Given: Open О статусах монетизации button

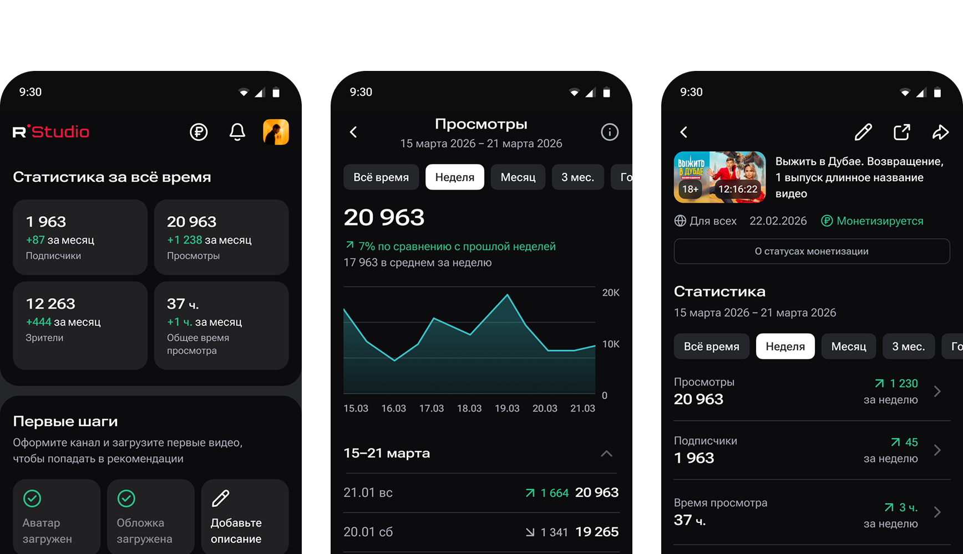Looking at the screenshot, I should 812,252.
